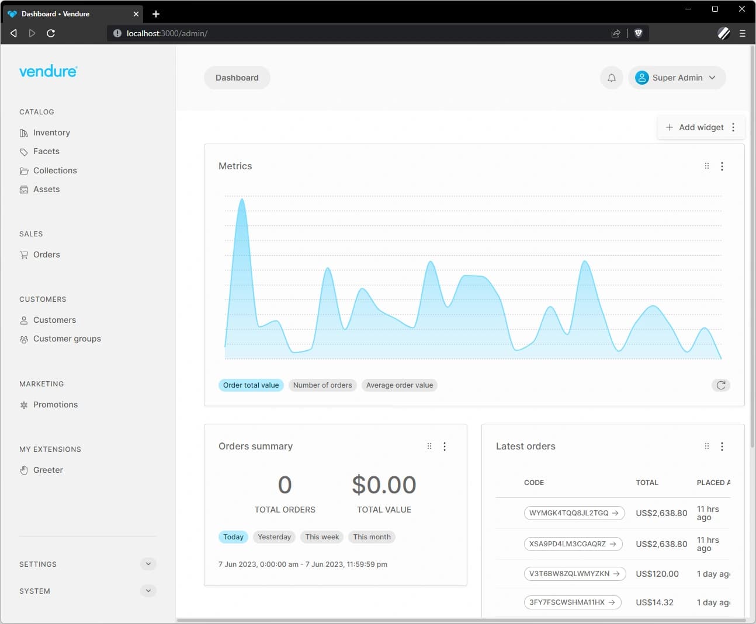Open the notifications bell
The image size is (756, 624).
[611, 77]
